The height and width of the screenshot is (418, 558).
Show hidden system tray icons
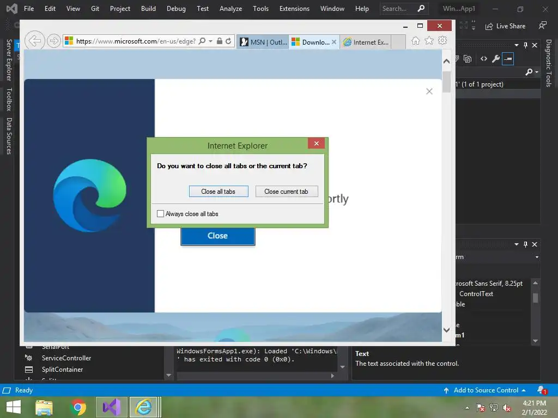pos(467,408)
